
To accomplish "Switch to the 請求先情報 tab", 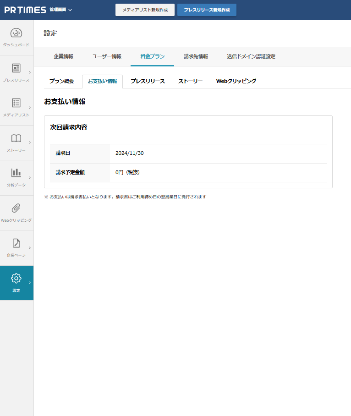I will [196, 56].
